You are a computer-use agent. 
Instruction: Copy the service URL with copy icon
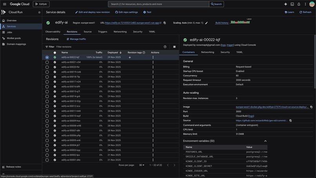click(x=165, y=23)
